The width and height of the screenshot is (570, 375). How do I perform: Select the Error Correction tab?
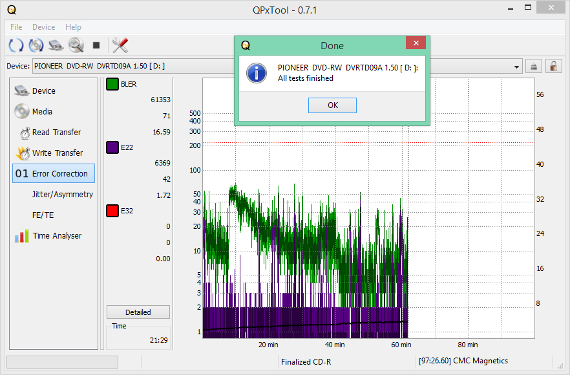tap(54, 173)
